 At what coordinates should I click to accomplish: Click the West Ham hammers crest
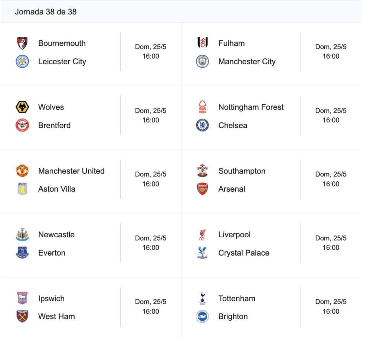pos(22,316)
